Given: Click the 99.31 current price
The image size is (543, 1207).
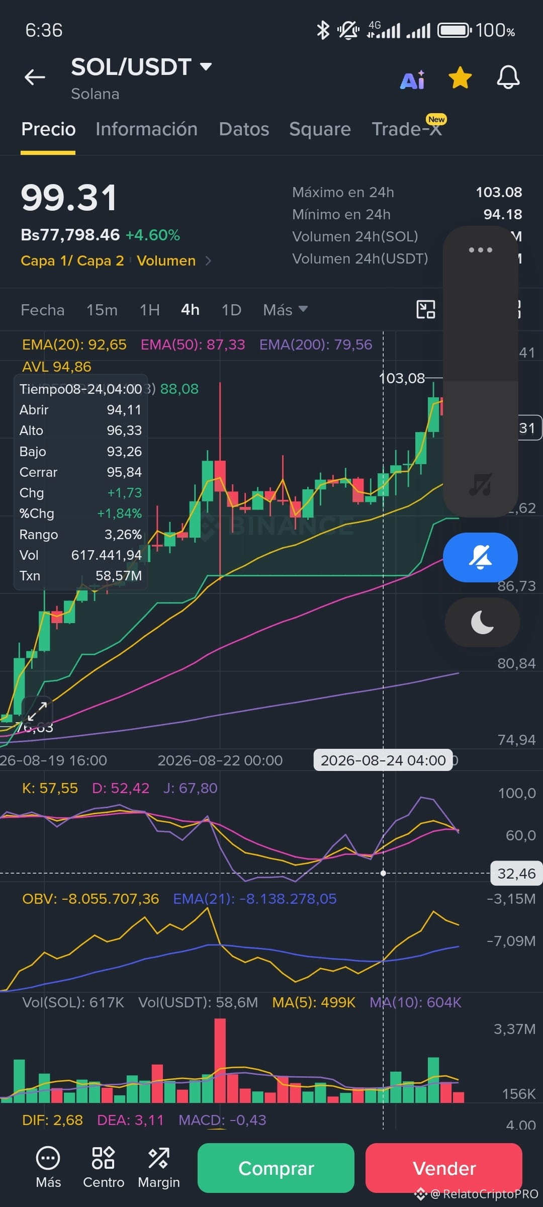Looking at the screenshot, I should [69, 198].
